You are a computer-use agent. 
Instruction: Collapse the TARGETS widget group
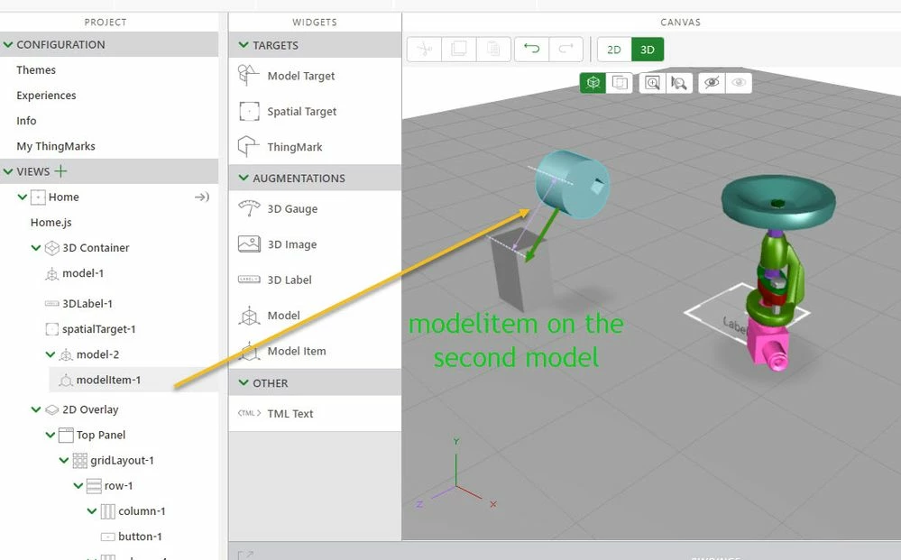244,45
